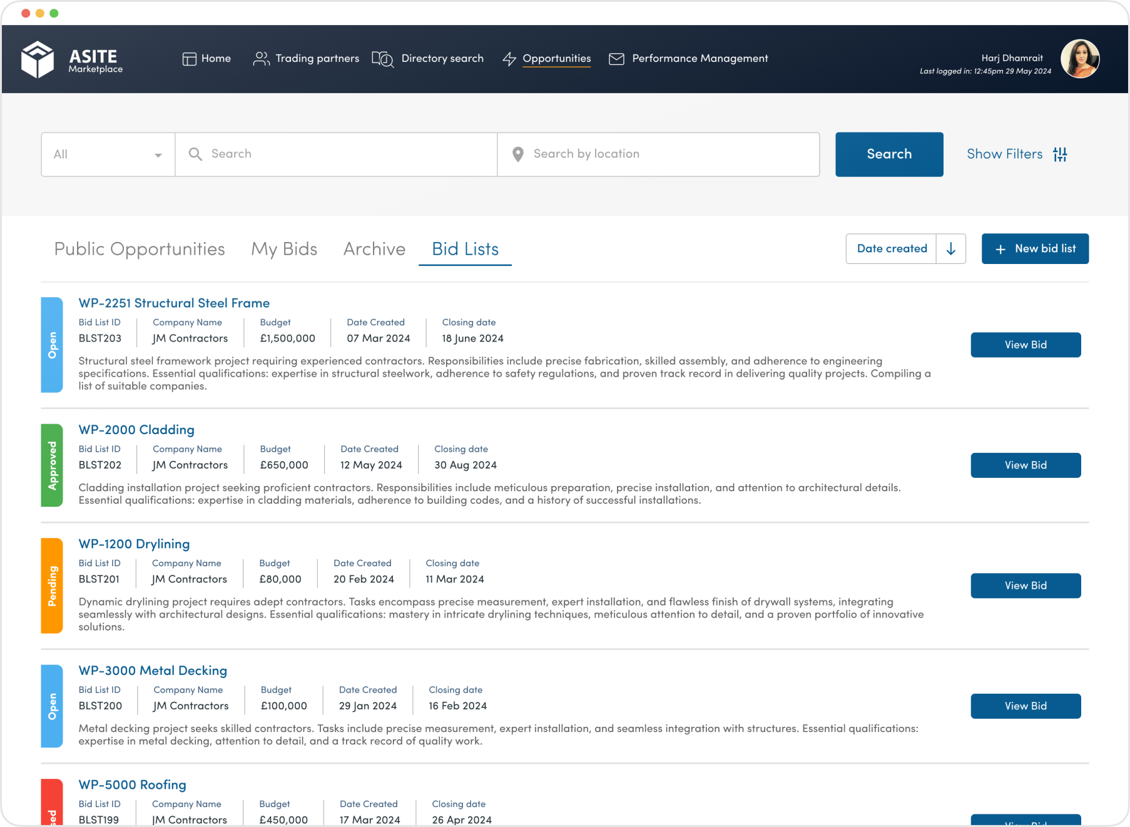Click the Show Filters sliders icon
1130x827 pixels.
point(1061,154)
